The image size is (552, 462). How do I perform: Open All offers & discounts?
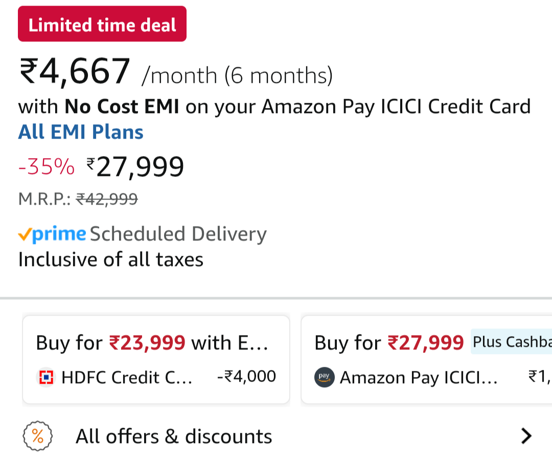174,436
